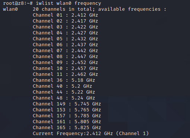Screen dimensions: 190x138
Task: Click the Channel 06 : 2.437 GHz line
Action: 65,45
